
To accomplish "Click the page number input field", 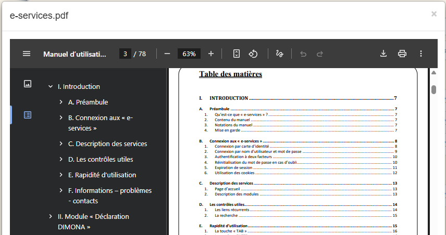I will click(125, 54).
